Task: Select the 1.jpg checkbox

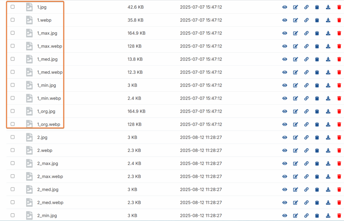Action: coord(13,7)
